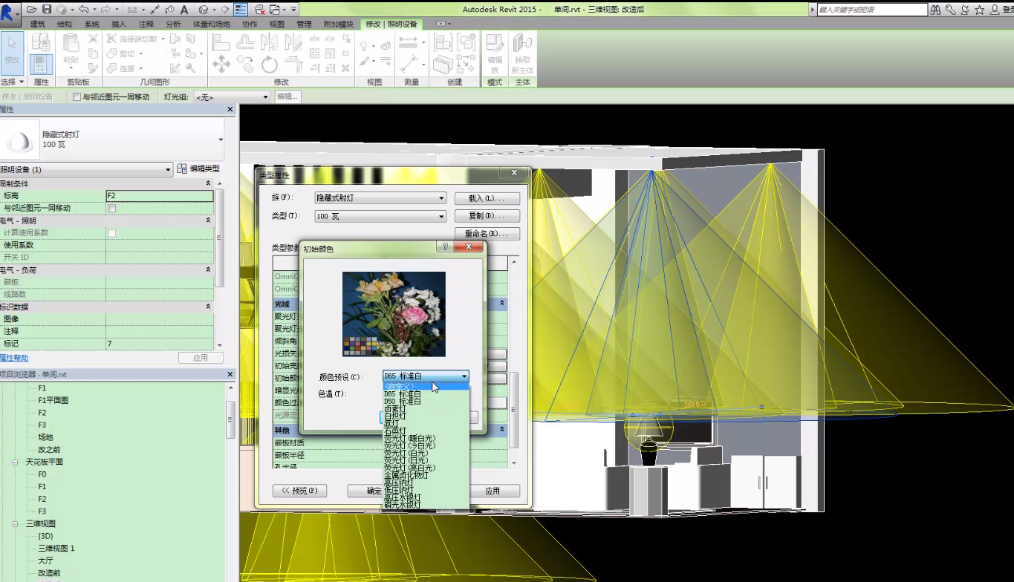The image size is (1014, 582).
Task: Click the 应用 button in Type Properties dialog
Action: coord(493,491)
